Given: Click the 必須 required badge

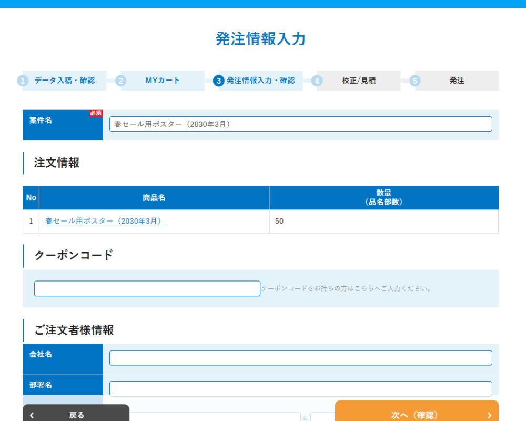Looking at the screenshot, I should coord(96,113).
